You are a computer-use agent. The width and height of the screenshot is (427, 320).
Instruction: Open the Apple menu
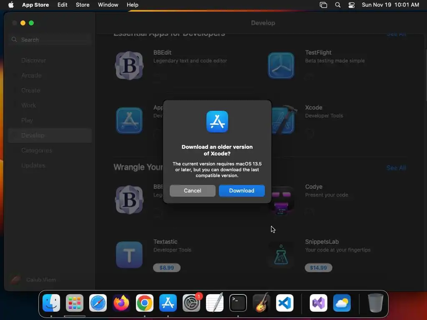(11, 5)
